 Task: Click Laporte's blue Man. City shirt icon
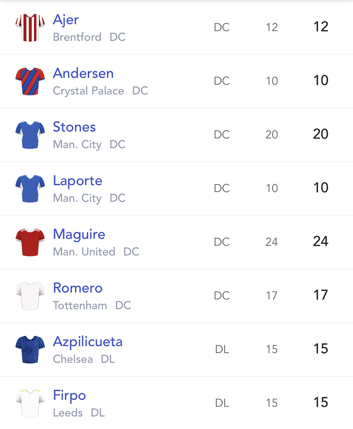[x=30, y=188]
